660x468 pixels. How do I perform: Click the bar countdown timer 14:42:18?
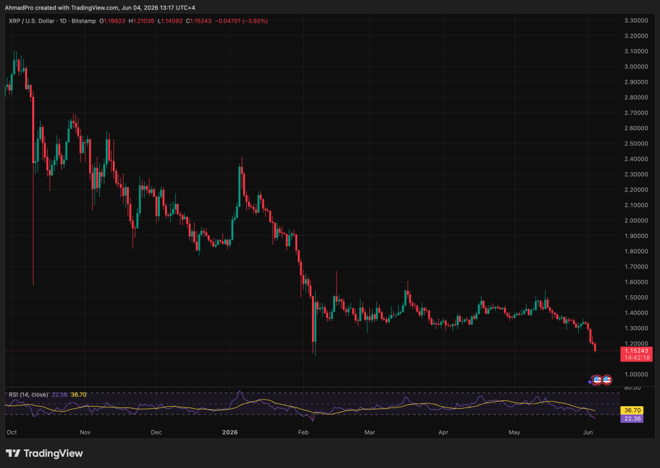[x=636, y=358]
